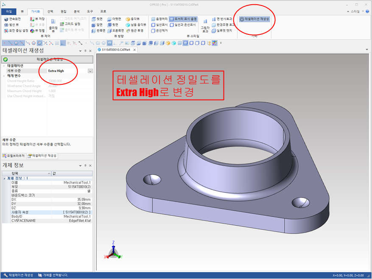Click the 그림자 효과 icon
This screenshot has height=279, width=372.
click(x=205, y=25)
